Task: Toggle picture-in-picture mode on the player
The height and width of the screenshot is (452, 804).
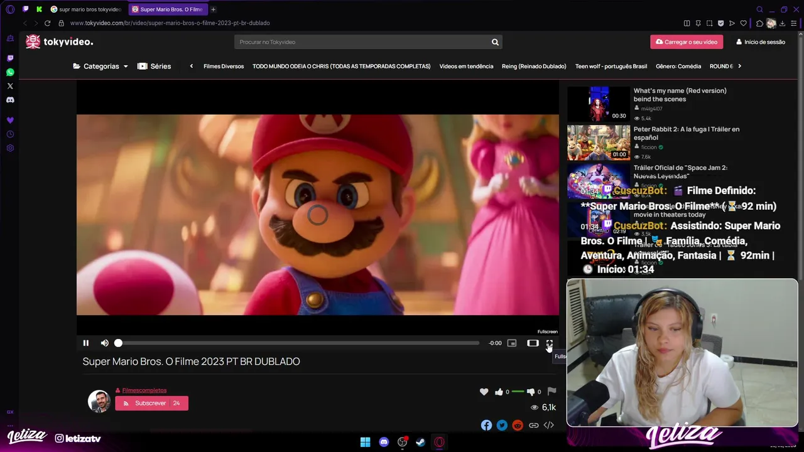Action: 512,343
